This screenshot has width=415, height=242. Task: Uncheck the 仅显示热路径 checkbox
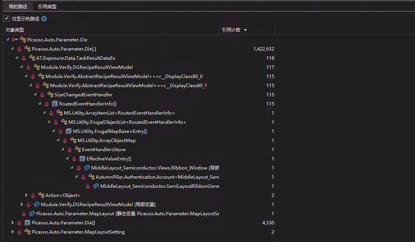point(7,18)
